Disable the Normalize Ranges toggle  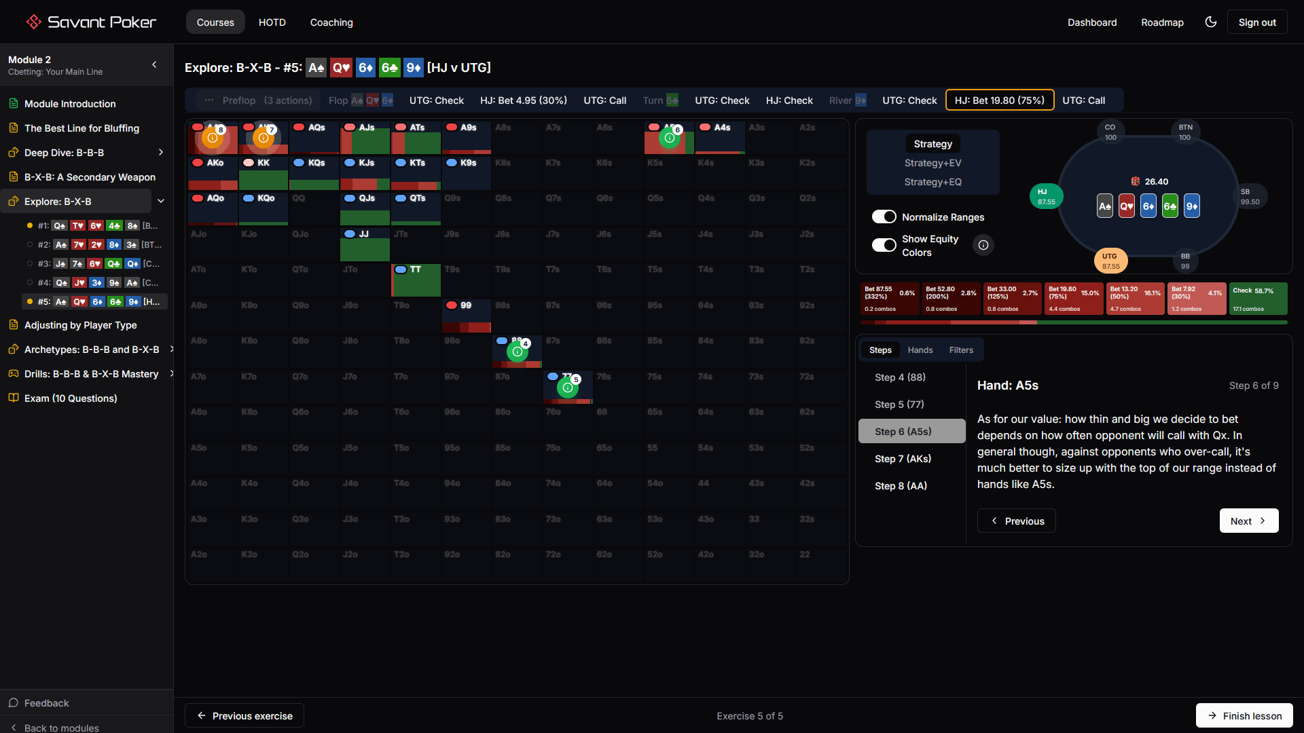[x=884, y=217]
